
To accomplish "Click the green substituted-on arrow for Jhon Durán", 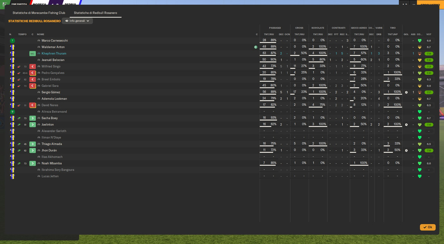I will click(33, 151).
